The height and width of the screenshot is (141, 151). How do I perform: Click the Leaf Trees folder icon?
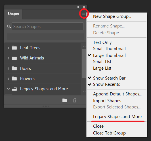coord(14,48)
